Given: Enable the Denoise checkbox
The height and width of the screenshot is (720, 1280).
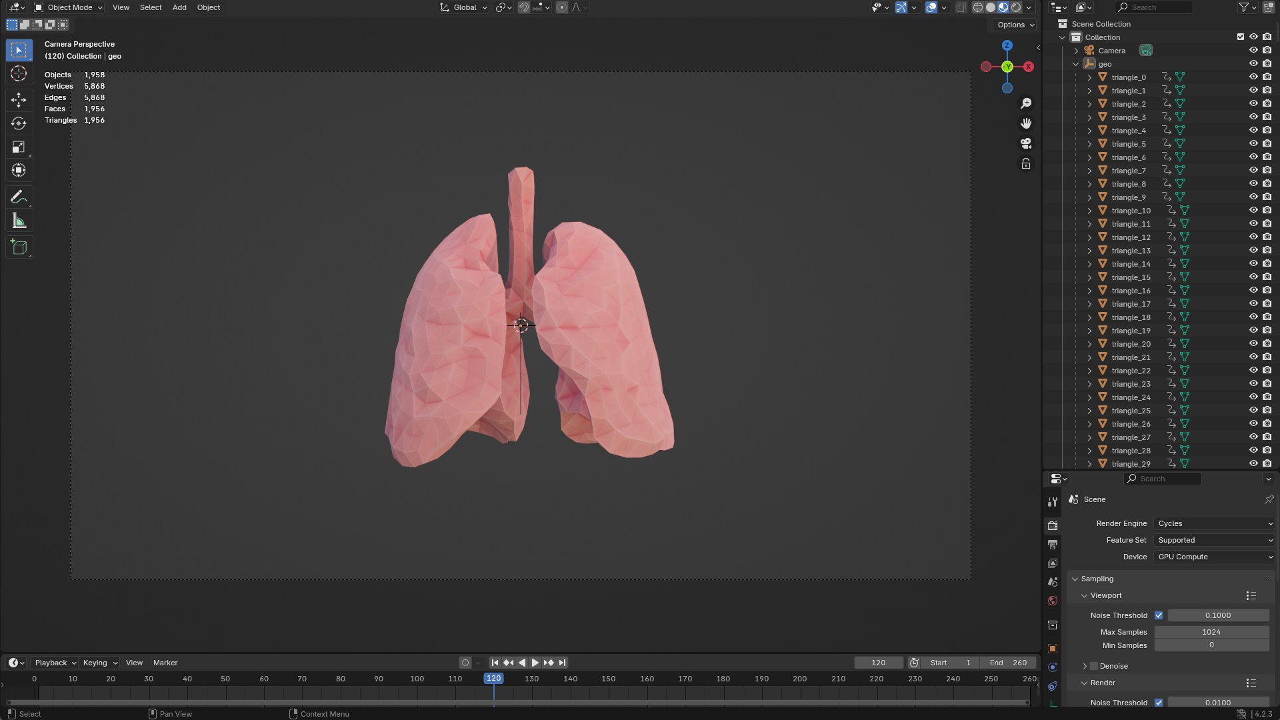Looking at the screenshot, I should 1093,666.
